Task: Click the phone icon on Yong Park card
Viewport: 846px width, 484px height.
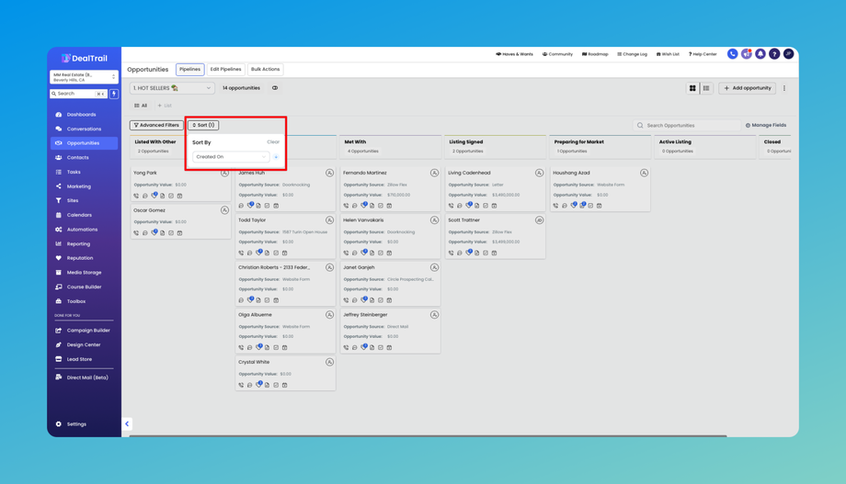Action: [x=136, y=197]
